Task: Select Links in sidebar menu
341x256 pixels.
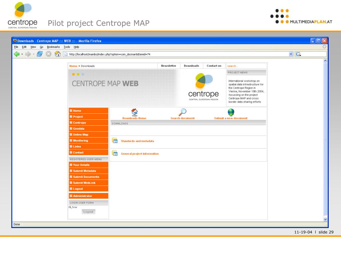Action: click(89, 147)
